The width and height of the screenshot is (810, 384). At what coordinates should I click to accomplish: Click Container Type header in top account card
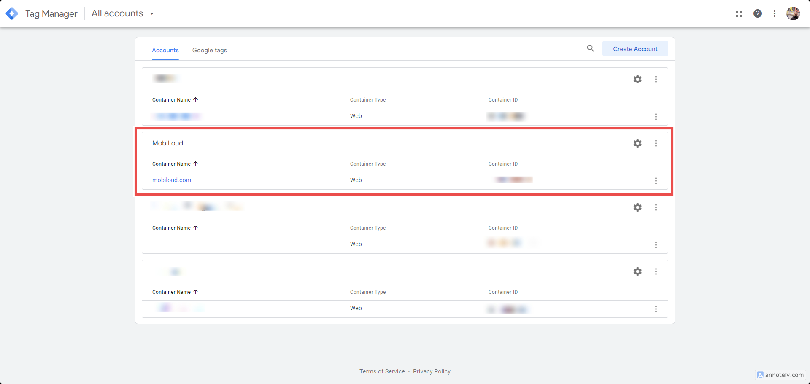(368, 100)
